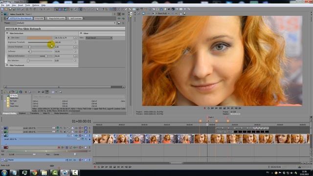
Task: Open the Windows Start menu
Action: 4,173
